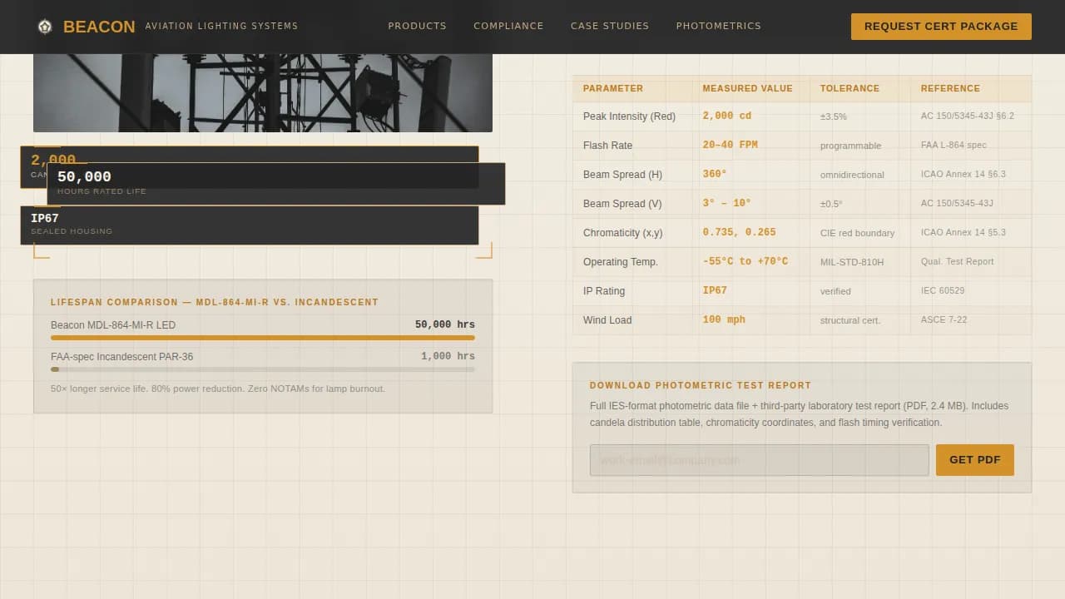
Task: Open the COMPLIANCE navigation menu
Action: 508,26
